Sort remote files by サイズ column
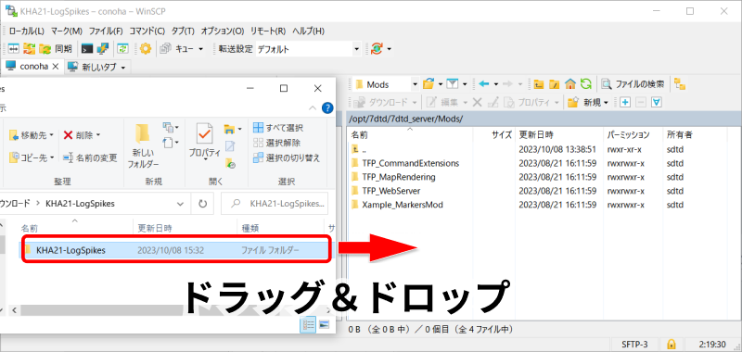Image resolution: width=742 pixels, height=352 pixels. tap(494, 134)
